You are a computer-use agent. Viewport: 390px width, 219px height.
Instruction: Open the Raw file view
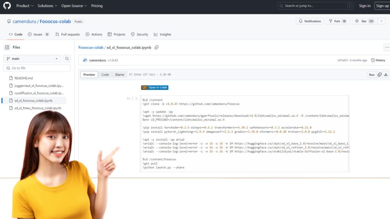(x=372, y=75)
